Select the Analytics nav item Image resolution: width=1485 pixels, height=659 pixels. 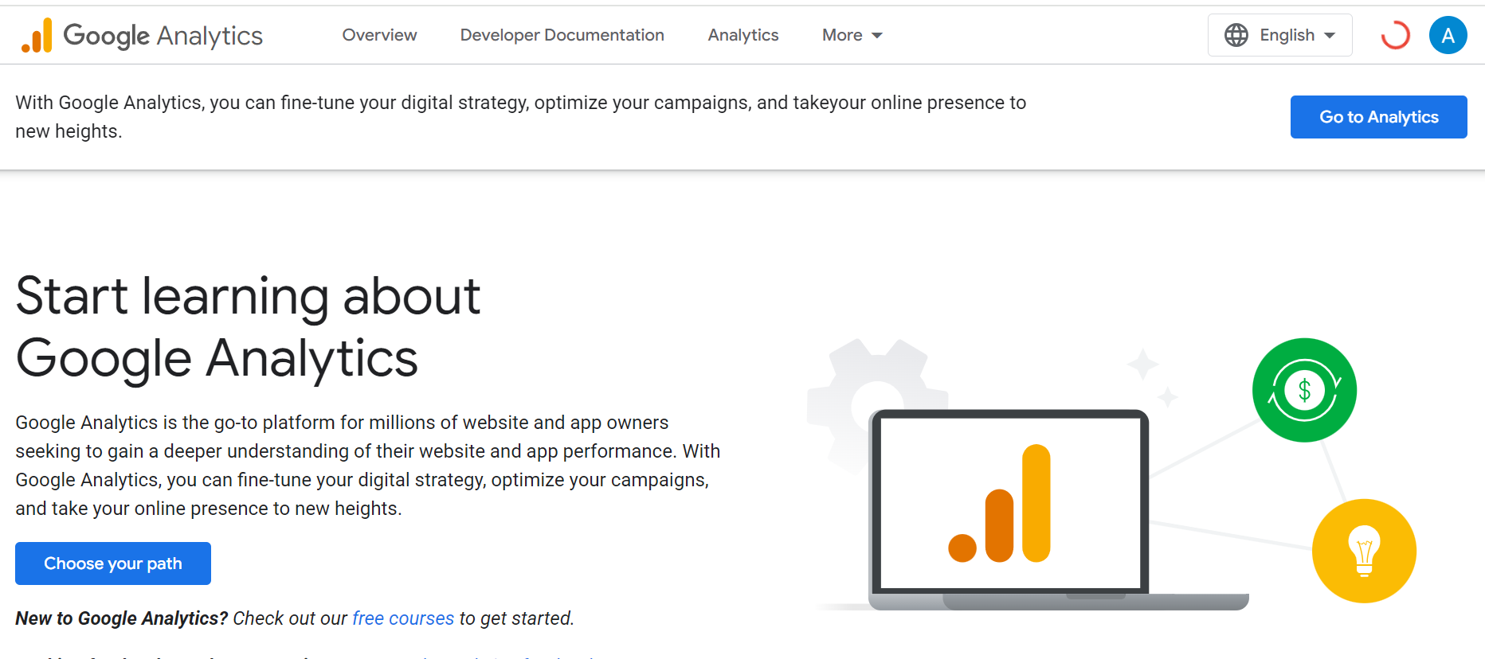pyautogui.click(x=742, y=35)
